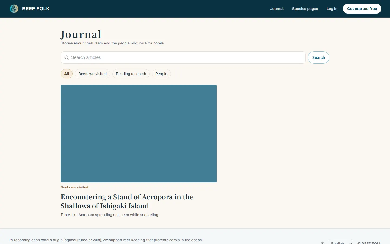The height and width of the screenshot is (244, 390).
Task: Open the English language dropdown in footer
Action: point(340,242)
